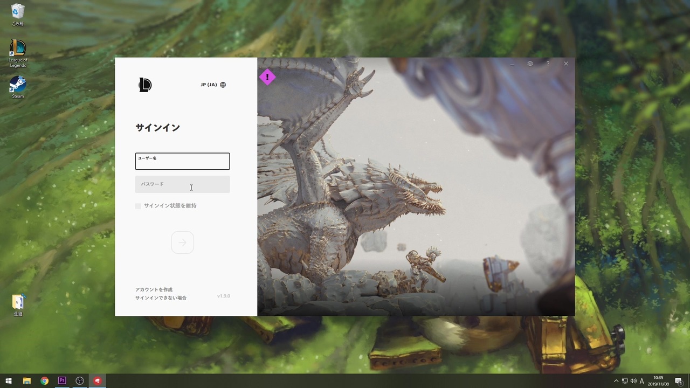
Task: Open File Explorer from taskbar
Action: [26, 381]
